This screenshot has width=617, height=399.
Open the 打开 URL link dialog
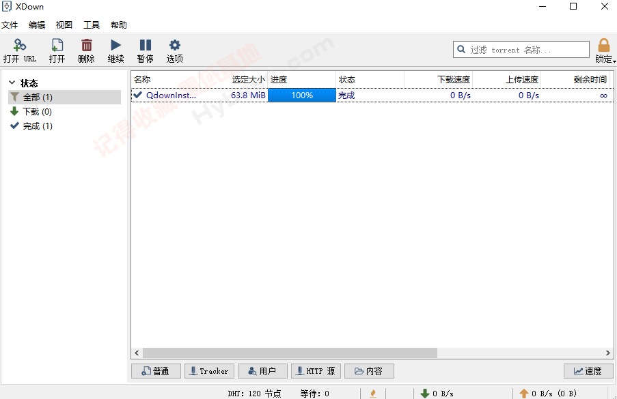click(20, 50)
